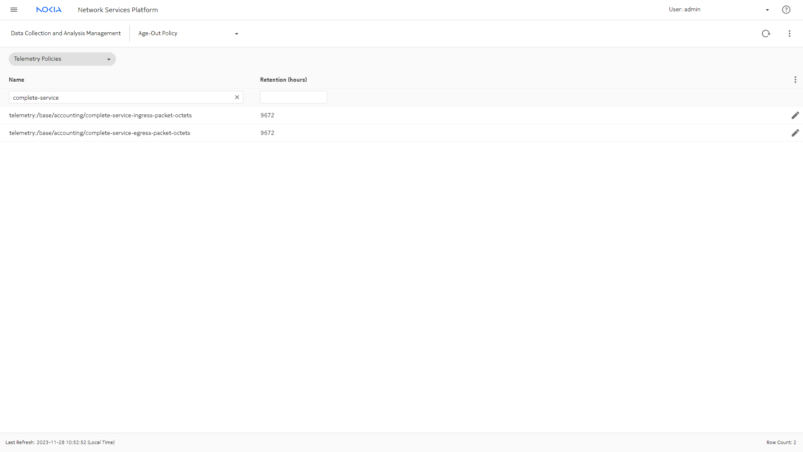Click Data Collection and Analysis Management title
The height and width of the screenshot is (452, 803).
tap(66, 34)
